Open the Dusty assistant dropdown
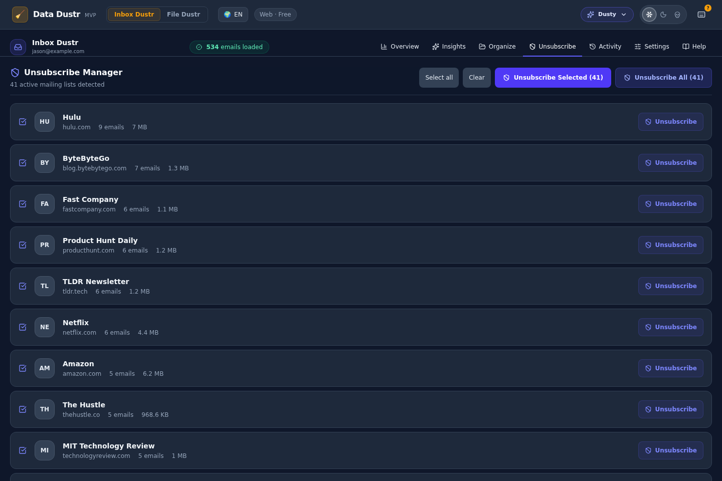Viewport: 722px width, 481px height. pyautogui.click(x=607, y=15)
